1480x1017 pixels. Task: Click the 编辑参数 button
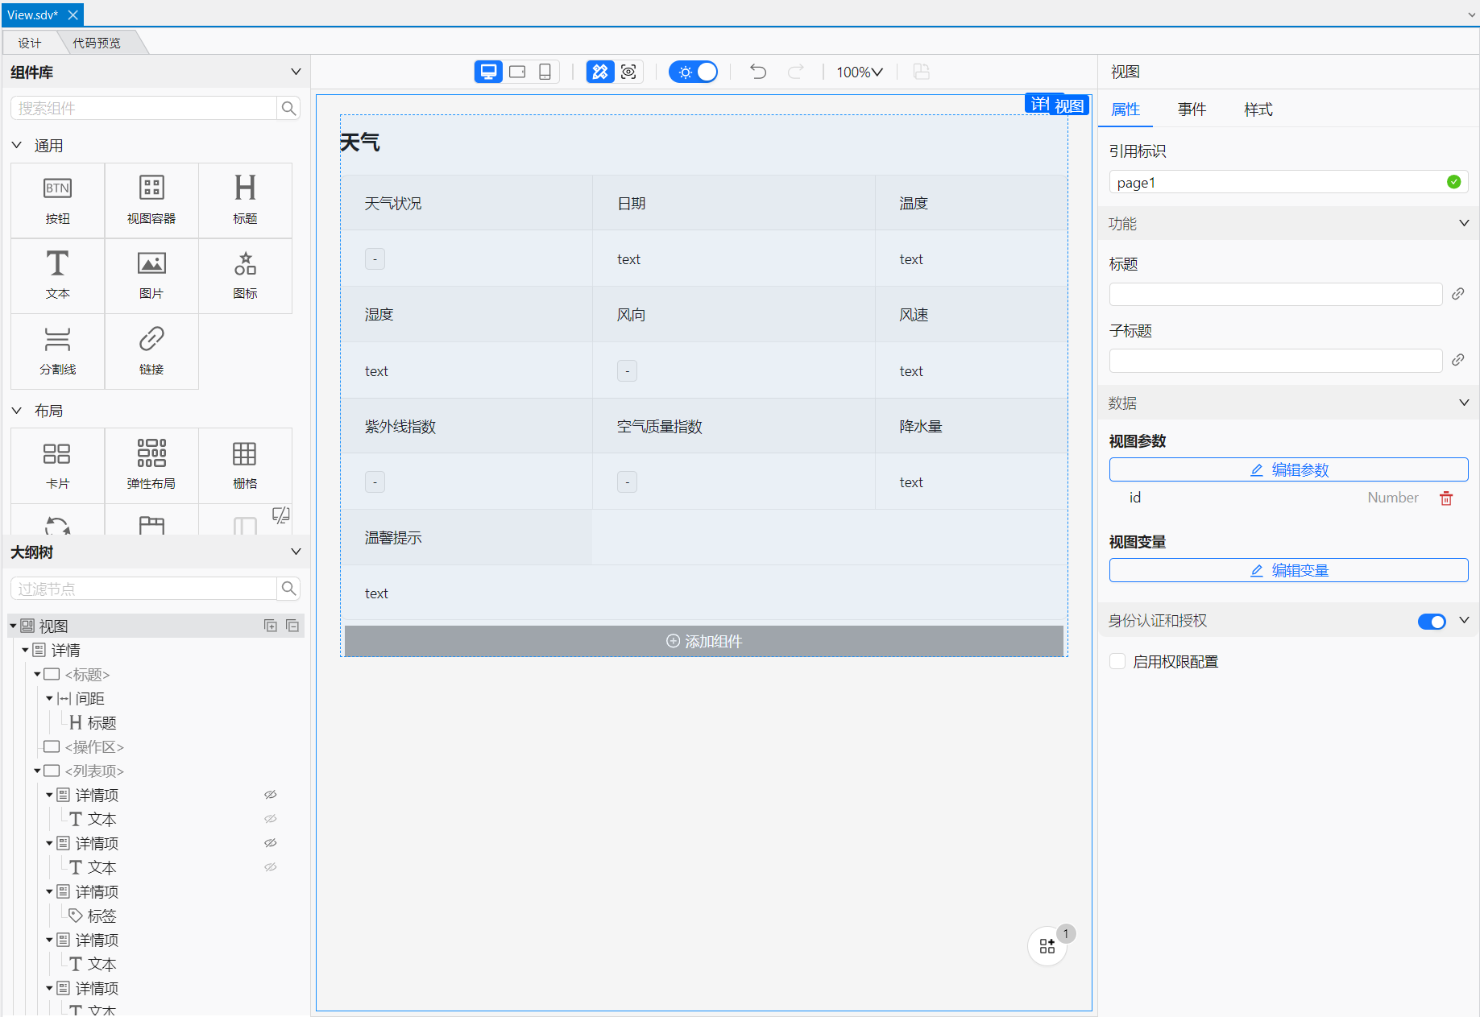pyautogui.click(x=1288, y=469)
